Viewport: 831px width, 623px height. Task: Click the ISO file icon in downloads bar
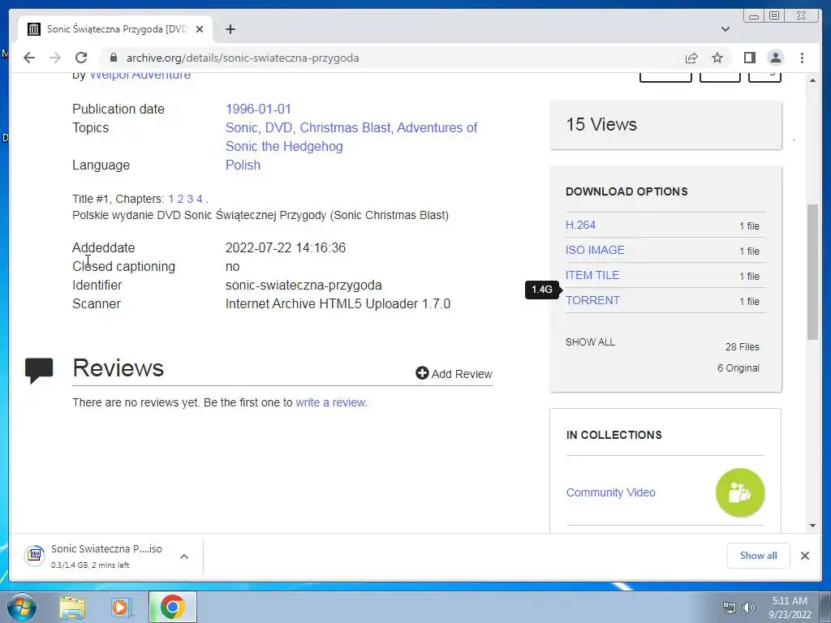pyautogui.click(x=35, y=556)
